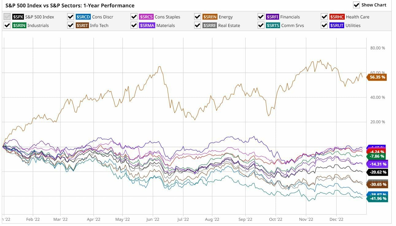
Task: Click the $SRTS teal ticker badge
Action: (273, 25)
